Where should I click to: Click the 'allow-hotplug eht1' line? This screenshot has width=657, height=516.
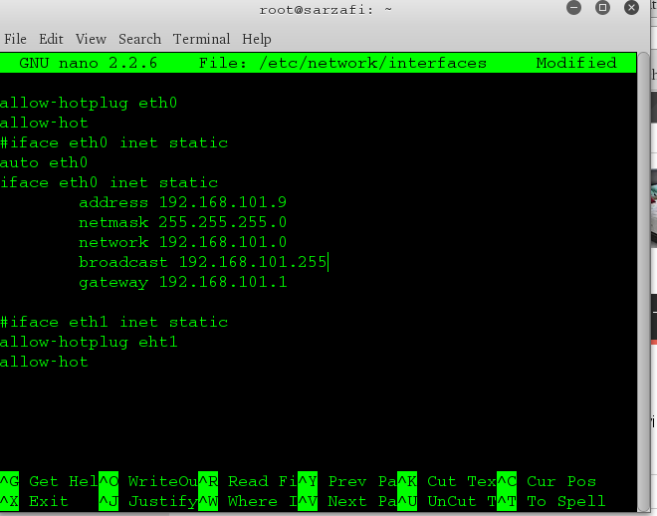click(x=89, y=342)
